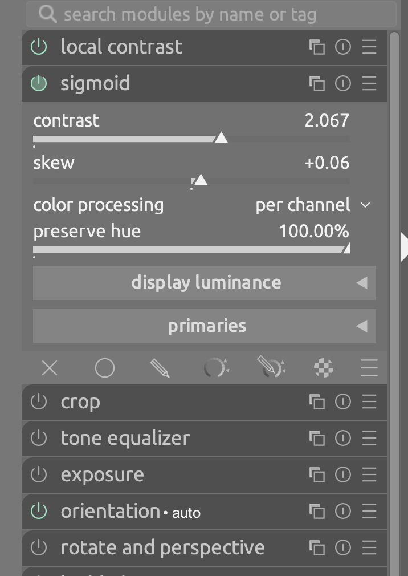The height and width of the screenshot is (576, 408).
Task: Turn on the tone equalizer module
Action: [x=39, y=439]
